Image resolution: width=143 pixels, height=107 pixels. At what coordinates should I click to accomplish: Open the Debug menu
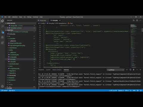pos(29,17)
